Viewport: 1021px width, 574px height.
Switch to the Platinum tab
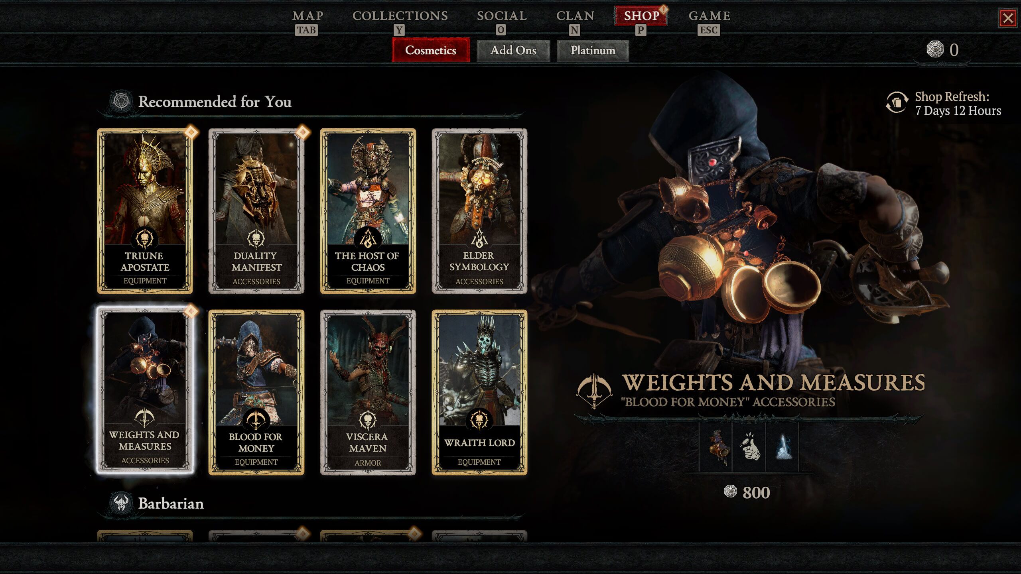593,50
